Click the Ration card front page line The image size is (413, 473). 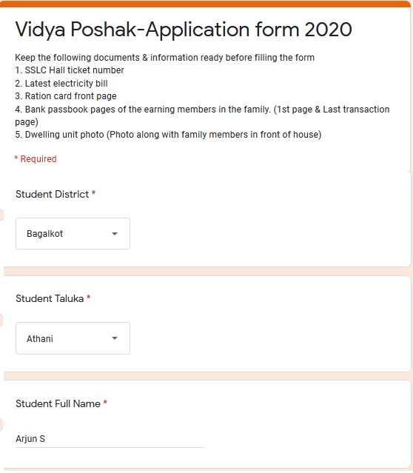66,96
